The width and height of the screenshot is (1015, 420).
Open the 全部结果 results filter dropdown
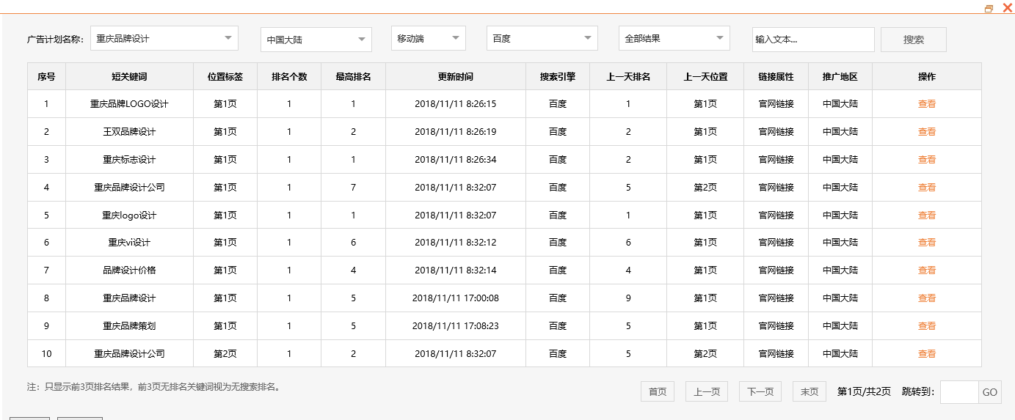point(674,38)
